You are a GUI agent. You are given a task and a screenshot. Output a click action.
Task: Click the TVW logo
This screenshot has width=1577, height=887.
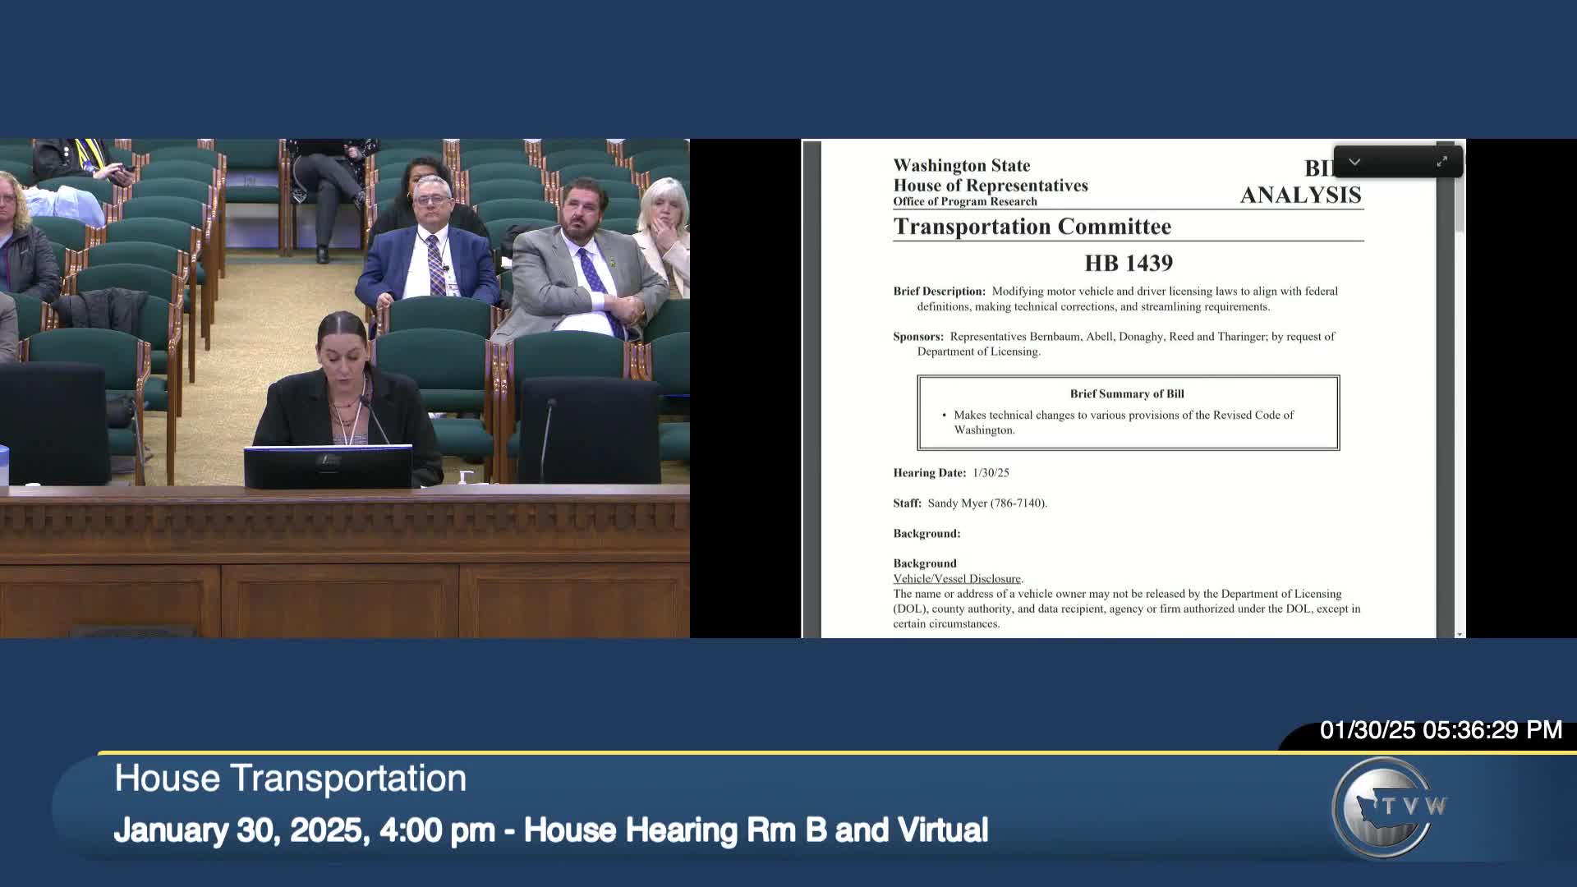1389,807
